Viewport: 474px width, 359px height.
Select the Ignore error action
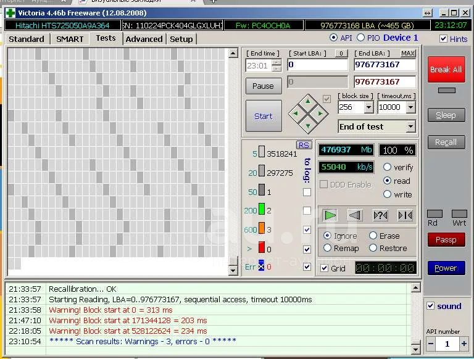click(327, 236)
